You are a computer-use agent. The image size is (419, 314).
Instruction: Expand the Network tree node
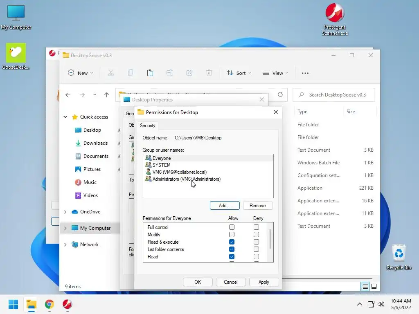[x=65, y=244]
